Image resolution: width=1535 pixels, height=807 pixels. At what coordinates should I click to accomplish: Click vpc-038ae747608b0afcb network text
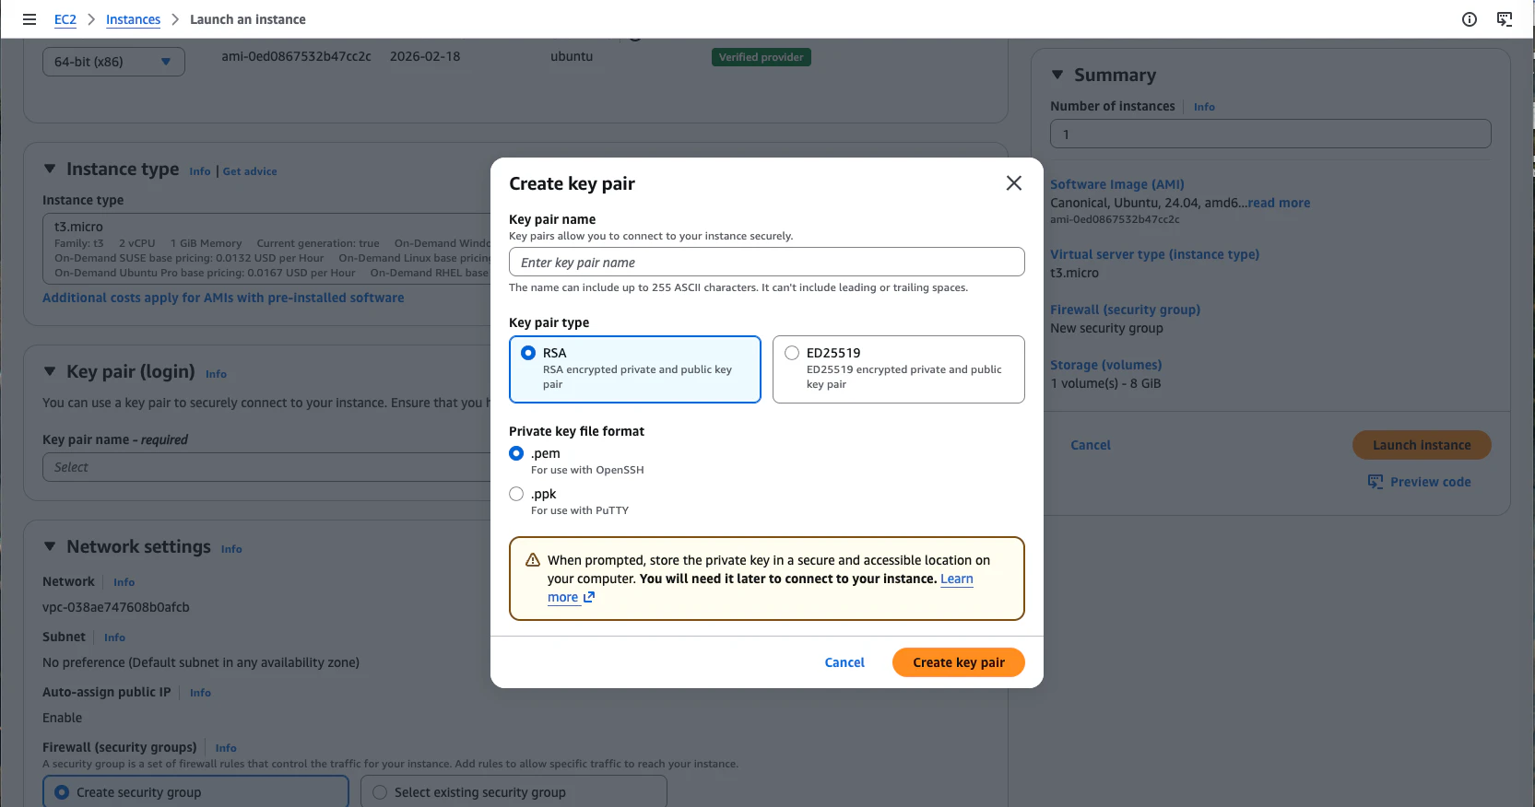[x=116, y=607]
